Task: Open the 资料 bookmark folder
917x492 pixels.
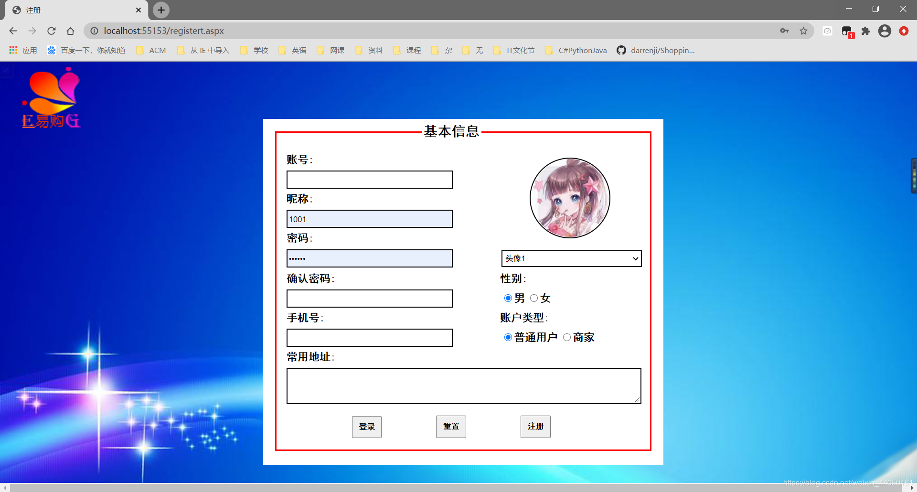Action: tap(369, 50)
